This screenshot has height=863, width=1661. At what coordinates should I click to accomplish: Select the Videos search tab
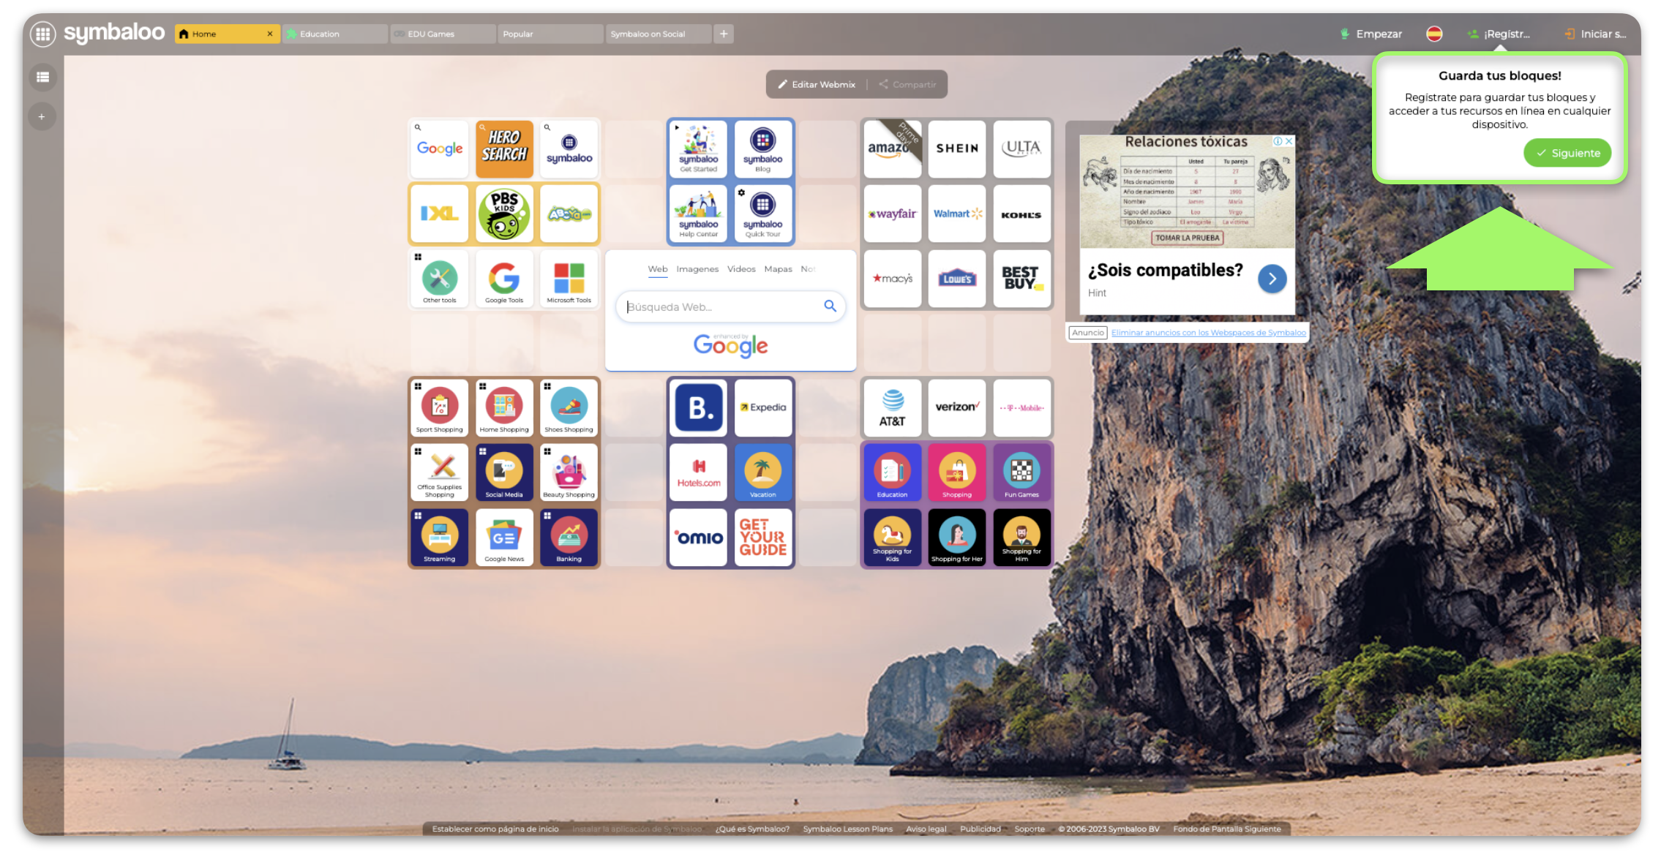(x=741, y=269)
